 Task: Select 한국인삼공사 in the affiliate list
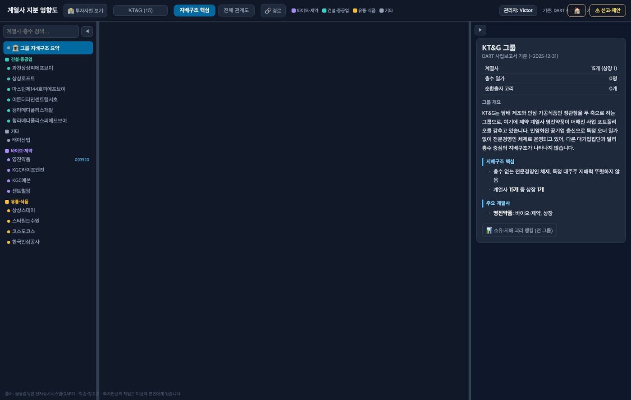tap(48, 242)
